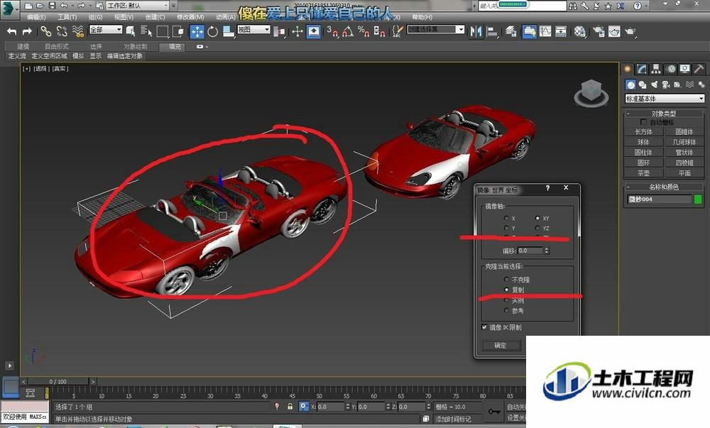Click the ViewCube in the viewport
Image resolution: width=710 pixels, height=428 pixels.
[591, 92]
